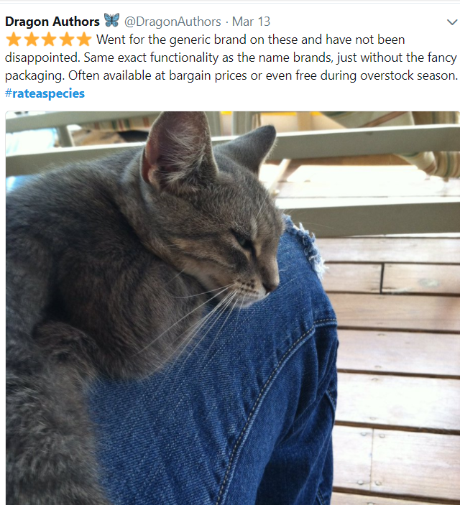Click the fifth gold star emoji

click(84, 40)
